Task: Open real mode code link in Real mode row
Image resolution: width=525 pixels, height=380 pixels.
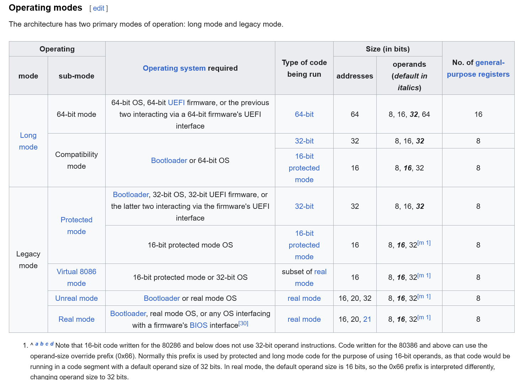Action: click(304, 319)
